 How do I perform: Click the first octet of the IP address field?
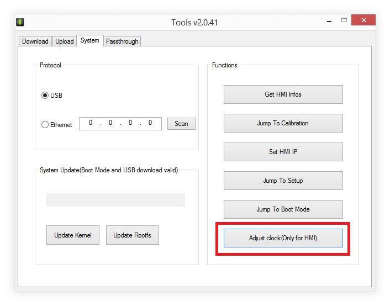pos(91,123)
